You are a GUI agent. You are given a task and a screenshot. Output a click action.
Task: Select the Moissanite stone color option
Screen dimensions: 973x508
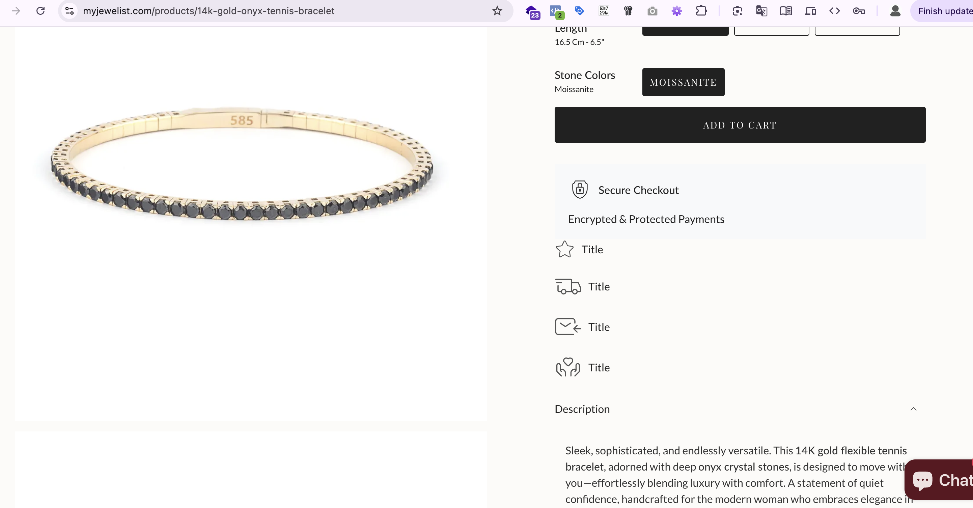[x=683, y=82]
